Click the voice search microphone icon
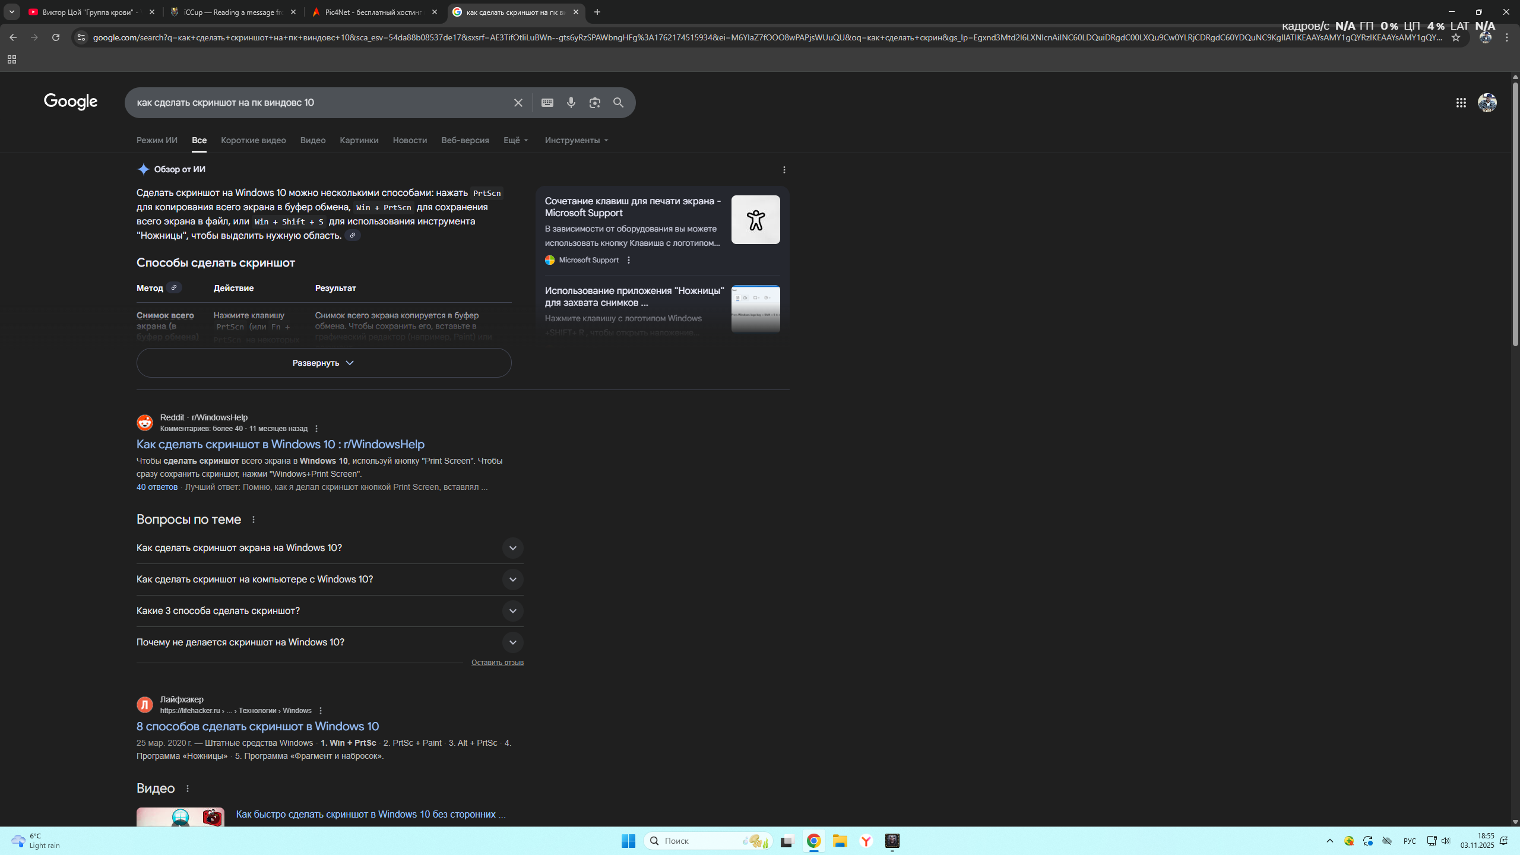 point(571,103)
